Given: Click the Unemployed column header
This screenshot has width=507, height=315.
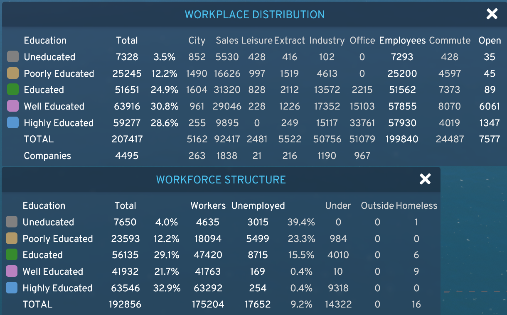Looking at the screenshot, I should pyautogui.click(x=258, y=206).
